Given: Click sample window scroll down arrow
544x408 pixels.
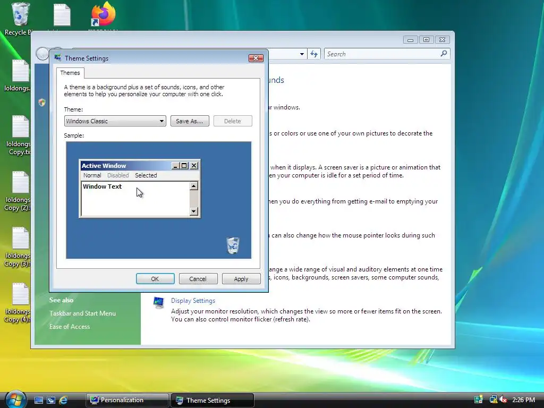Looking at the screenshot, I should (193, 211).
